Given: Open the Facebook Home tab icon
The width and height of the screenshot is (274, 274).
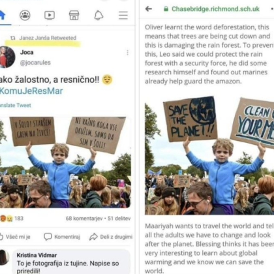Looking at the screenshot, I should click(x=2, y=15).
